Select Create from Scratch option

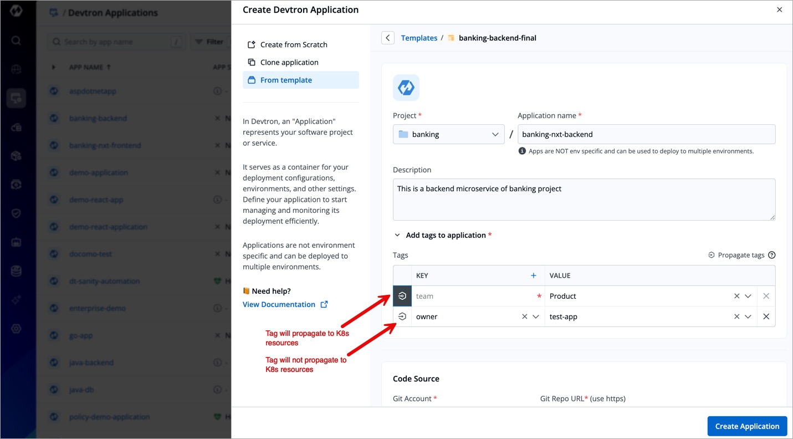(x=293, y=44)
